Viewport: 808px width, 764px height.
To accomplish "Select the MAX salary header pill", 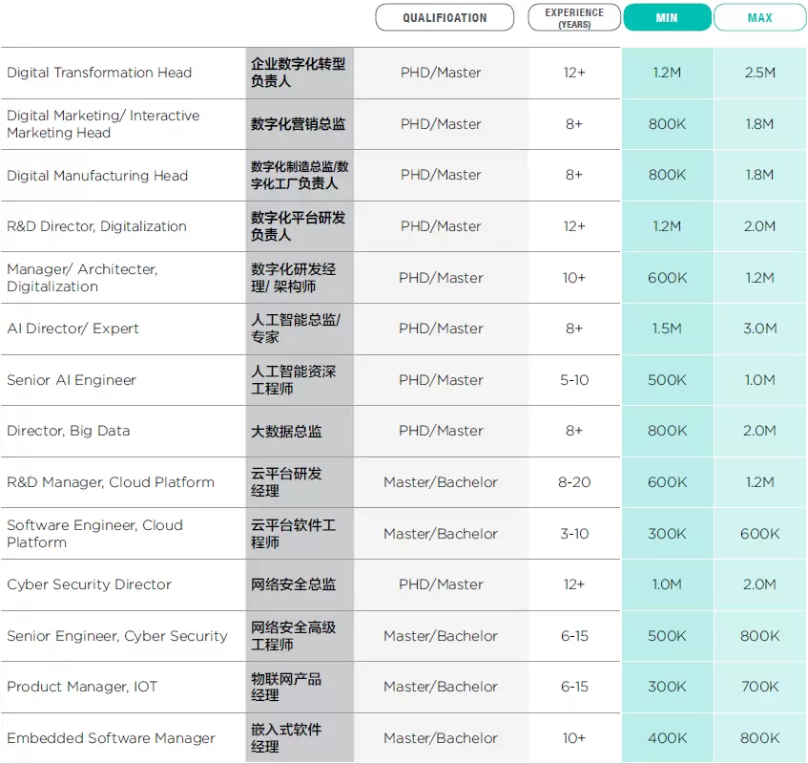I will point(759,18).
